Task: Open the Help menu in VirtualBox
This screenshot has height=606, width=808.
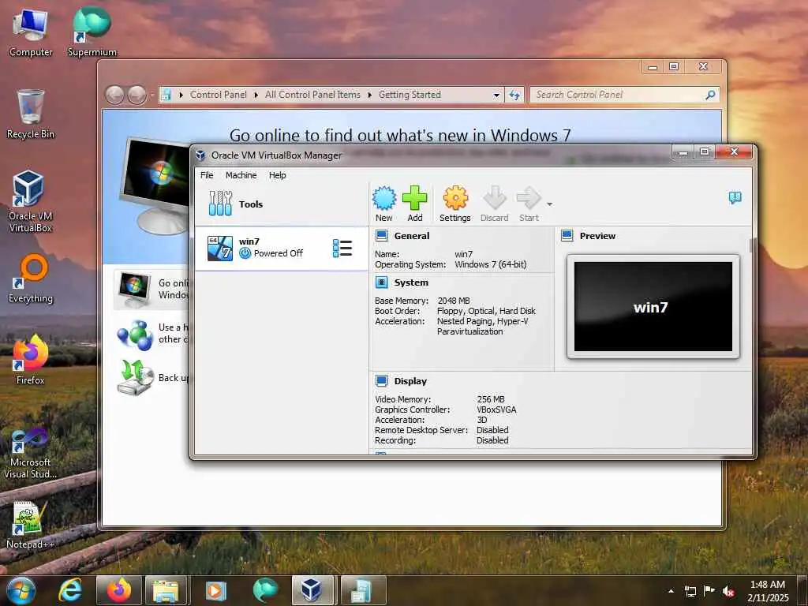Action: tap(277, 175)
